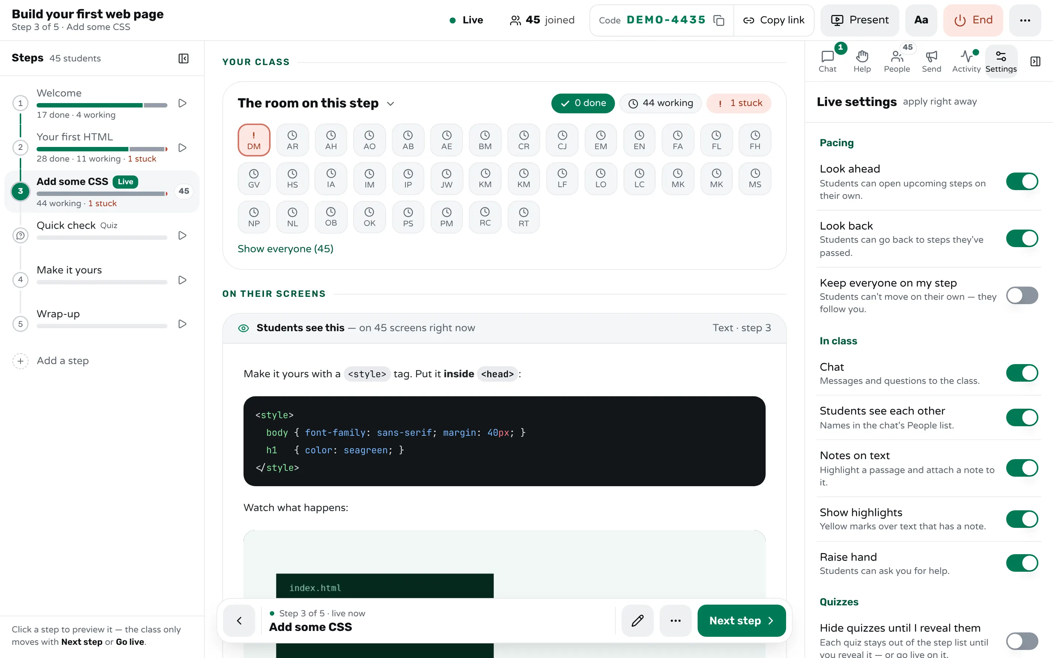Open the Activity tab

click(x=966, y=61)
